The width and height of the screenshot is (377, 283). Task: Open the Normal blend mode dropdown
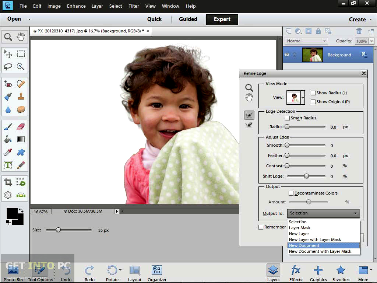click(x=306, y=41)
